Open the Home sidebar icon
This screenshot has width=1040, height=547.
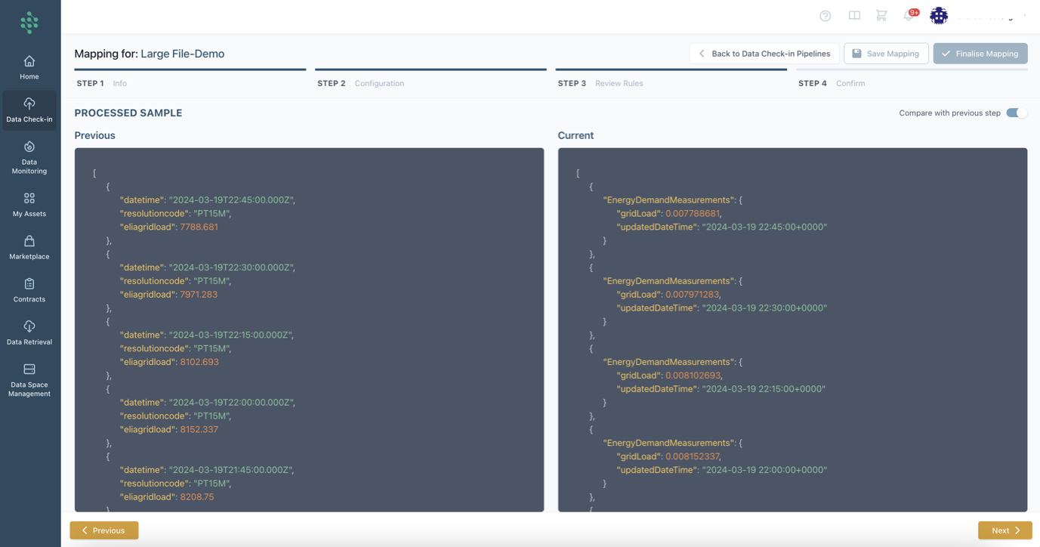[x=29, y=67]
